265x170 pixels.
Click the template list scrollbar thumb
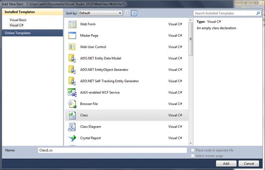pos(191,39)
